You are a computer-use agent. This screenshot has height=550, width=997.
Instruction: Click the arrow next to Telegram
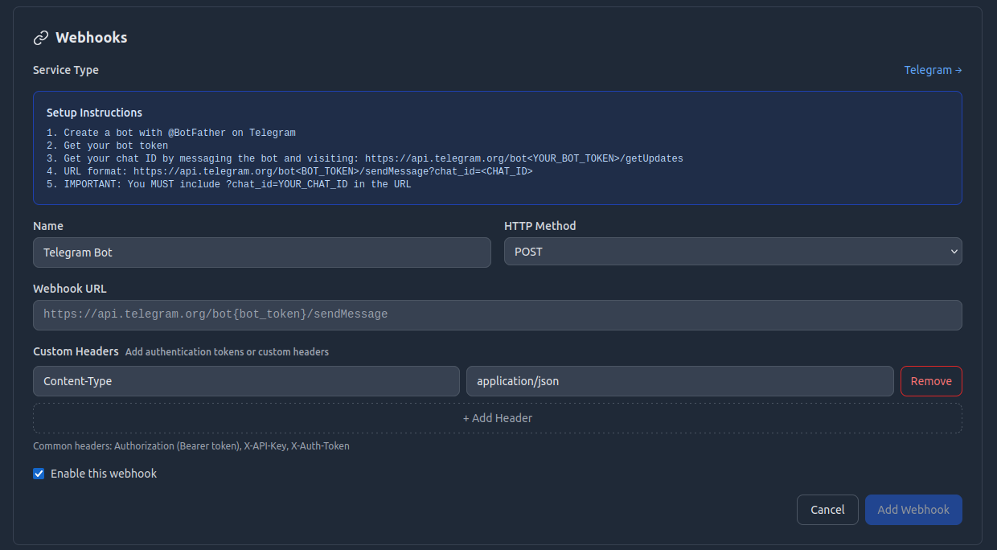coord(958,70)
